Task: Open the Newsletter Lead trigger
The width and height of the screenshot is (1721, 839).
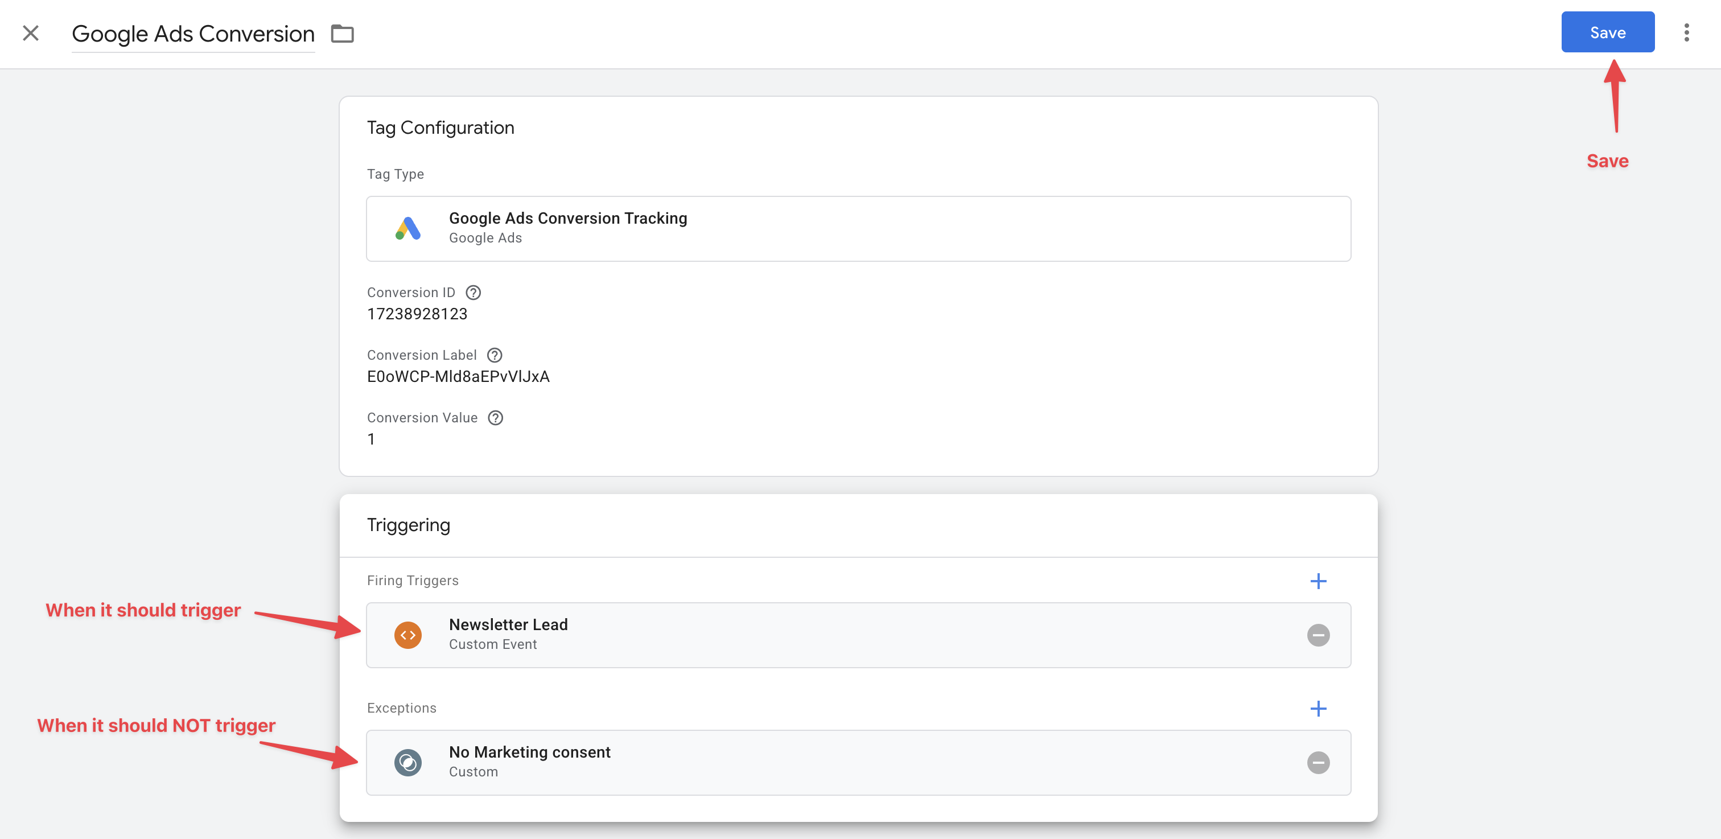Action: click(508, 625)
